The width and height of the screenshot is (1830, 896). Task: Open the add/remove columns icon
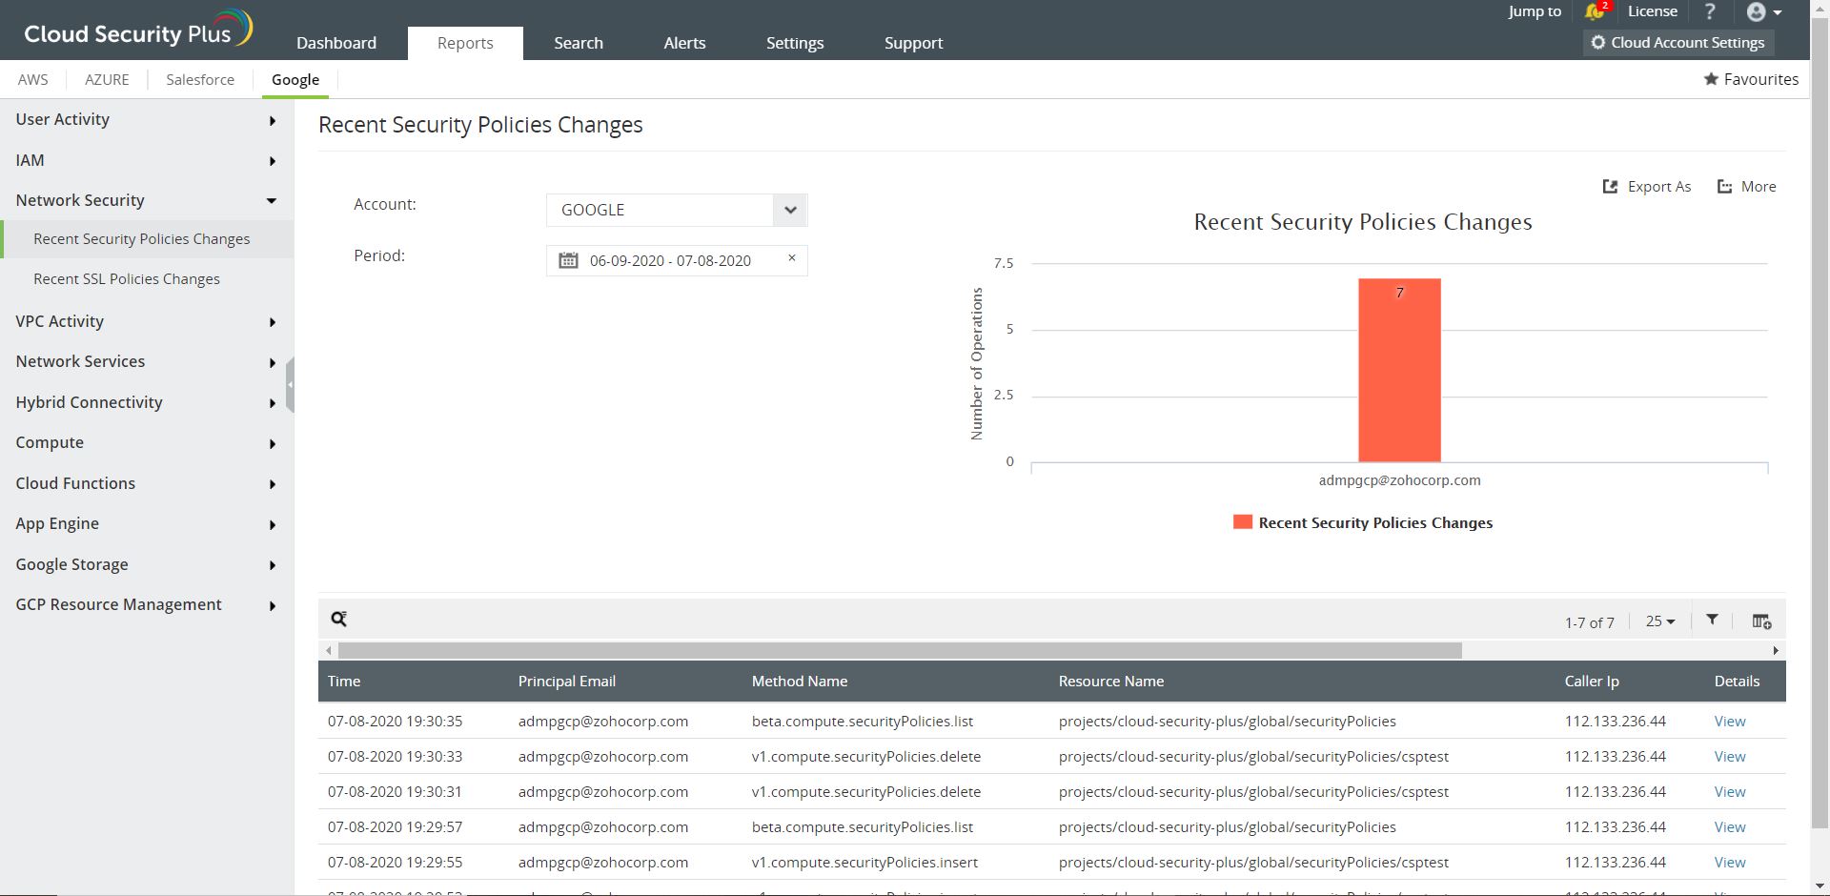[x=1761, y=621]
